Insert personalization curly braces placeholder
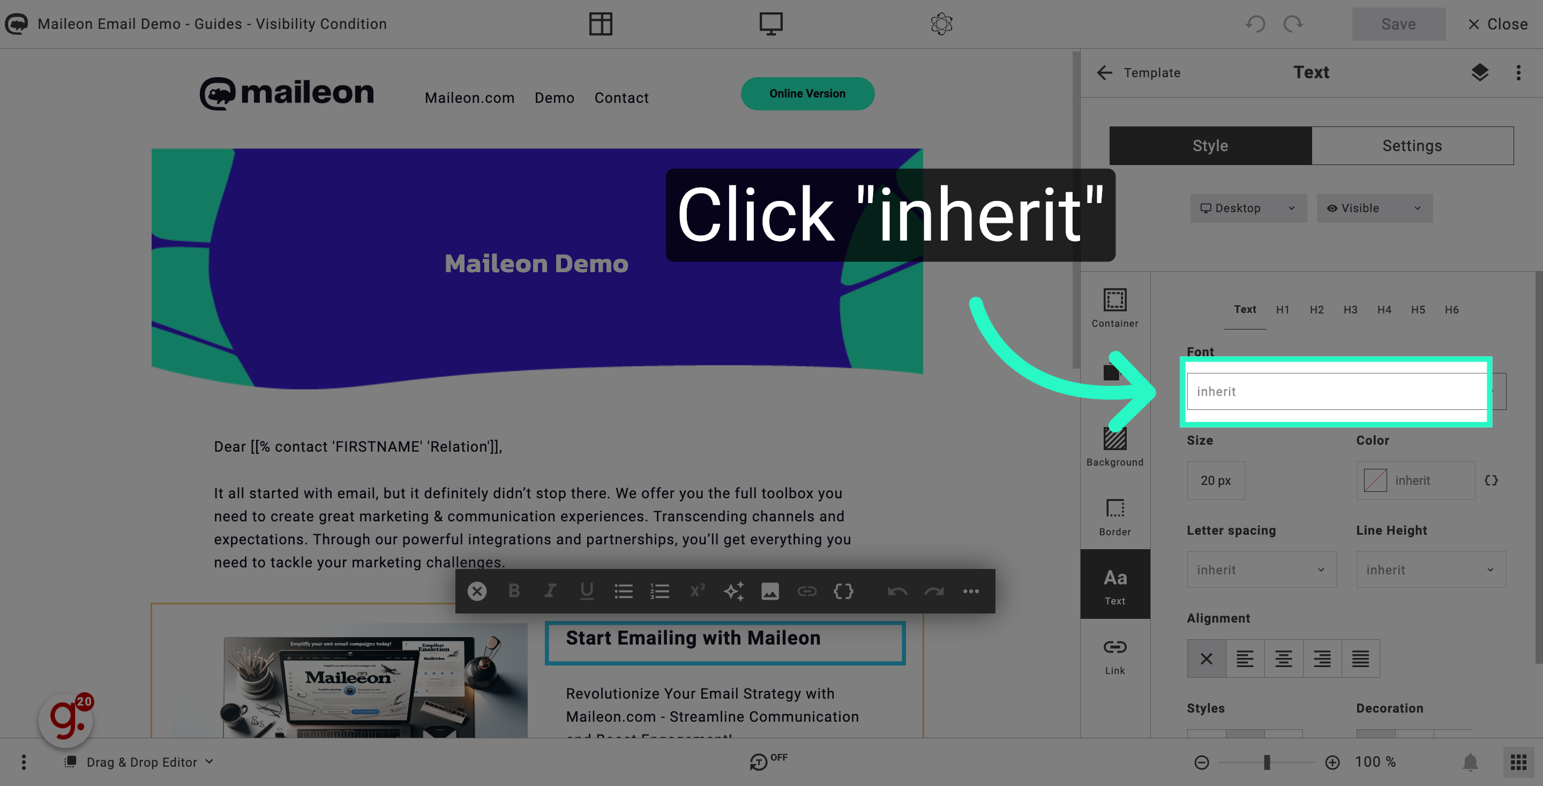 coord(843,592)
